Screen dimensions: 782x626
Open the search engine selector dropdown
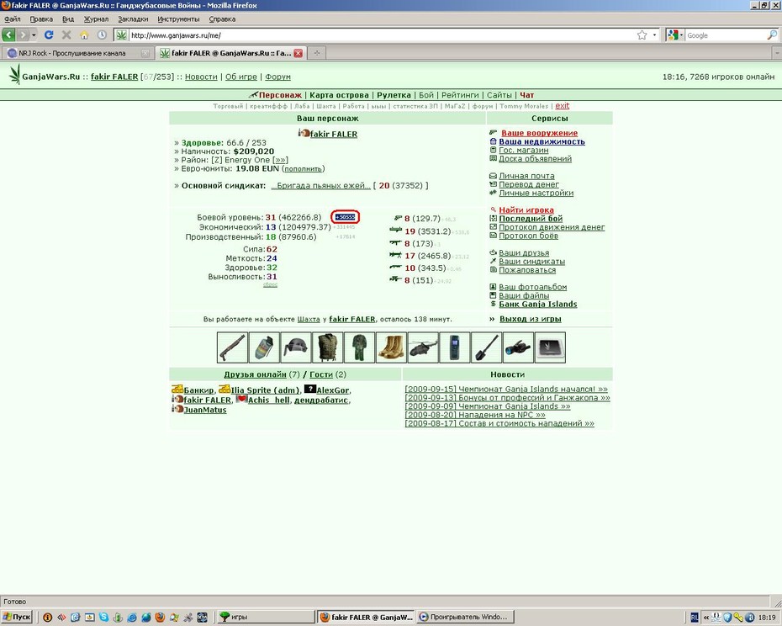(x=674, y=35)
